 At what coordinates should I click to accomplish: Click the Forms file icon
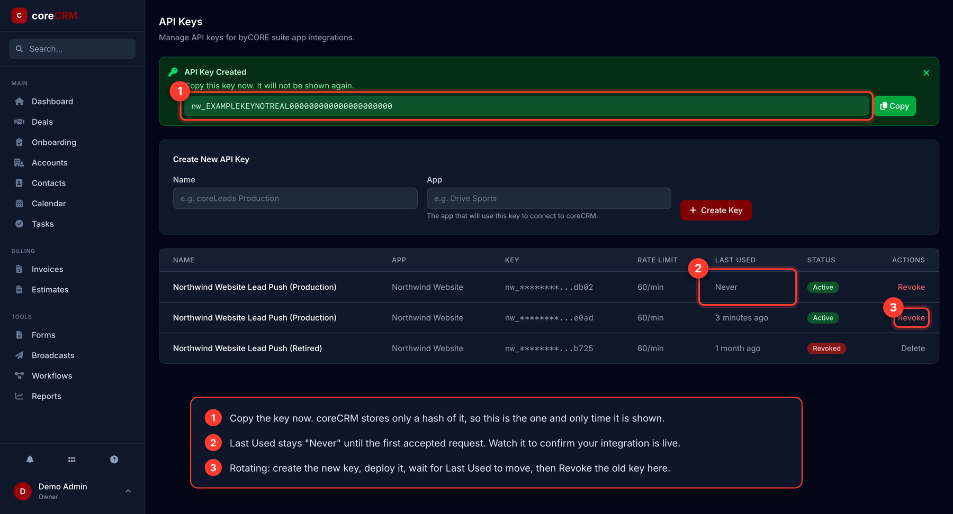point(20,335)
